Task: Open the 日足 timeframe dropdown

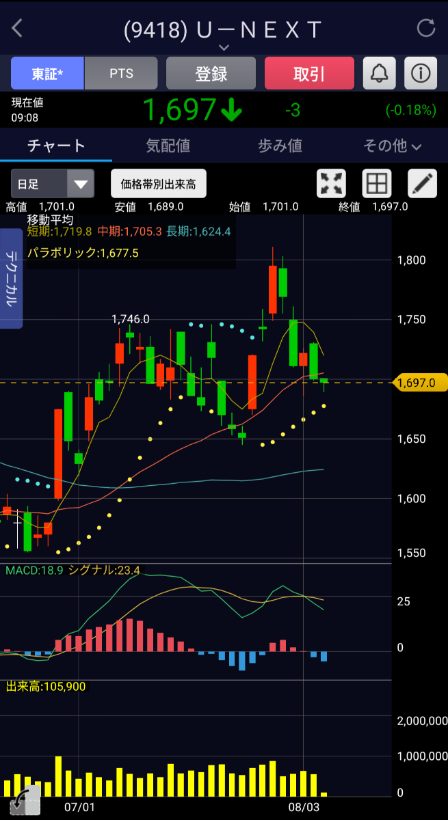Action: click(52, 183)
